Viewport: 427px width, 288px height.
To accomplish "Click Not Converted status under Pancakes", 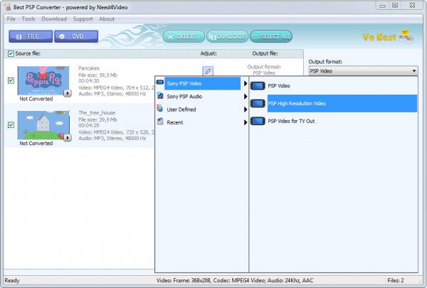I will click(36, 99).
